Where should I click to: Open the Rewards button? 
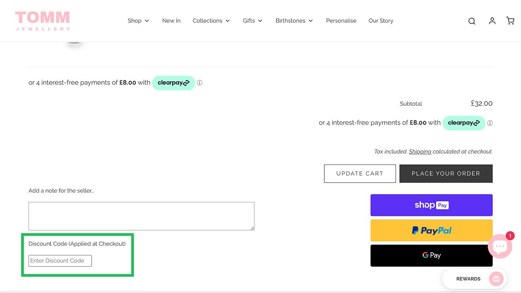[x=474, y=279]
